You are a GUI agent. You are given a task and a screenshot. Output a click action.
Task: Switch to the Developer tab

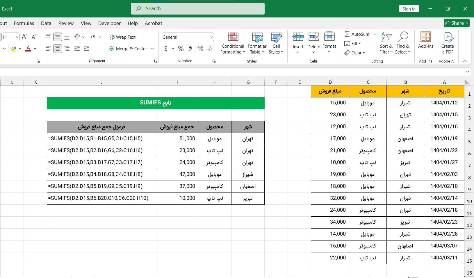(x=109, y=23)
